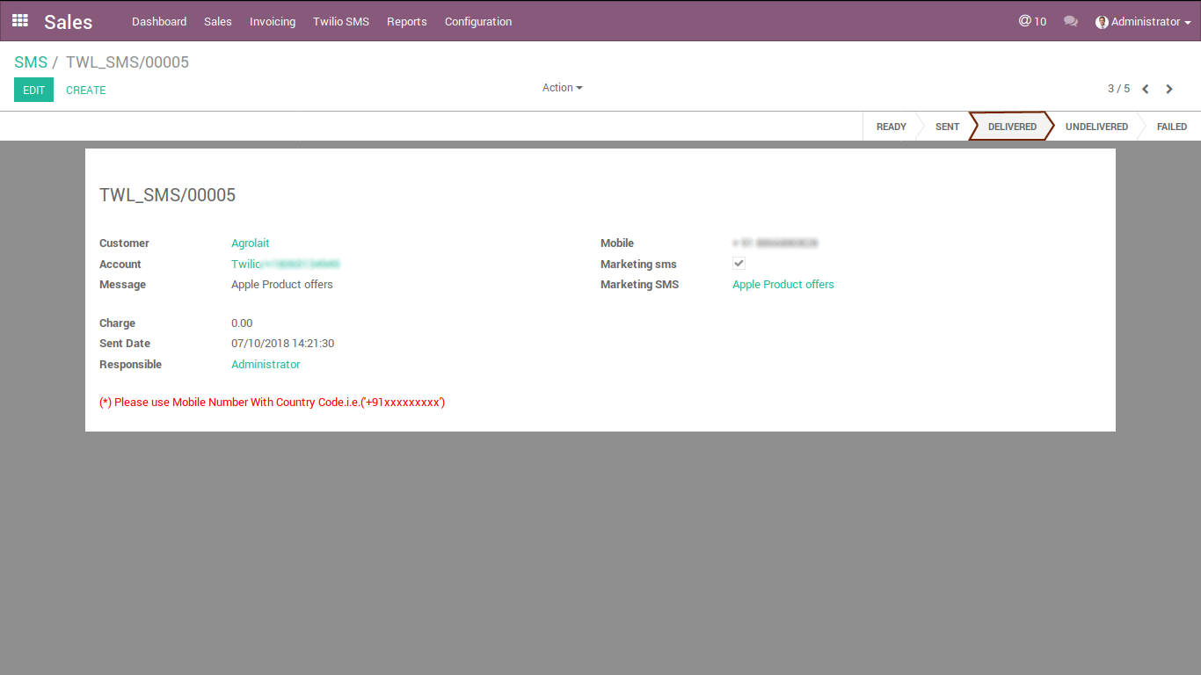Open the Reports menu
Screen dimensions: 1201x675
pos(406,22)
